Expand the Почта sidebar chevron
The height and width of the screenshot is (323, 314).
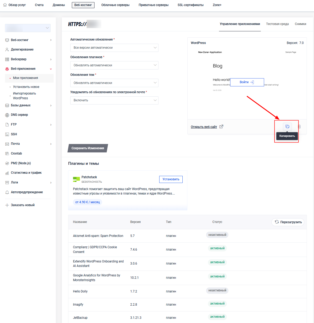pyautogui.click(x=51, y=144)
